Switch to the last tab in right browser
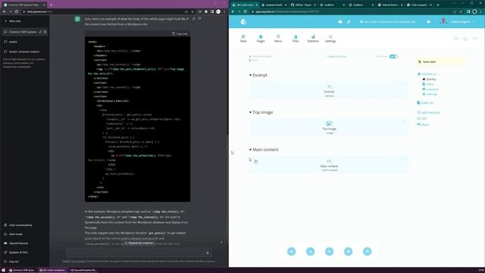485x273 pixels. (x=419, y=5)
